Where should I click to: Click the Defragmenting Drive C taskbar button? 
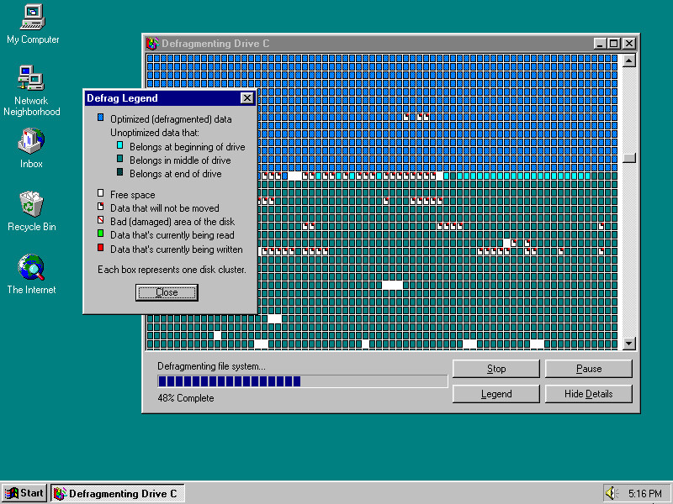118,493
